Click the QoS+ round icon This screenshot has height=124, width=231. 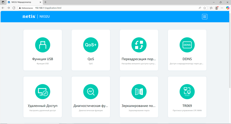[x=91, y=45]
